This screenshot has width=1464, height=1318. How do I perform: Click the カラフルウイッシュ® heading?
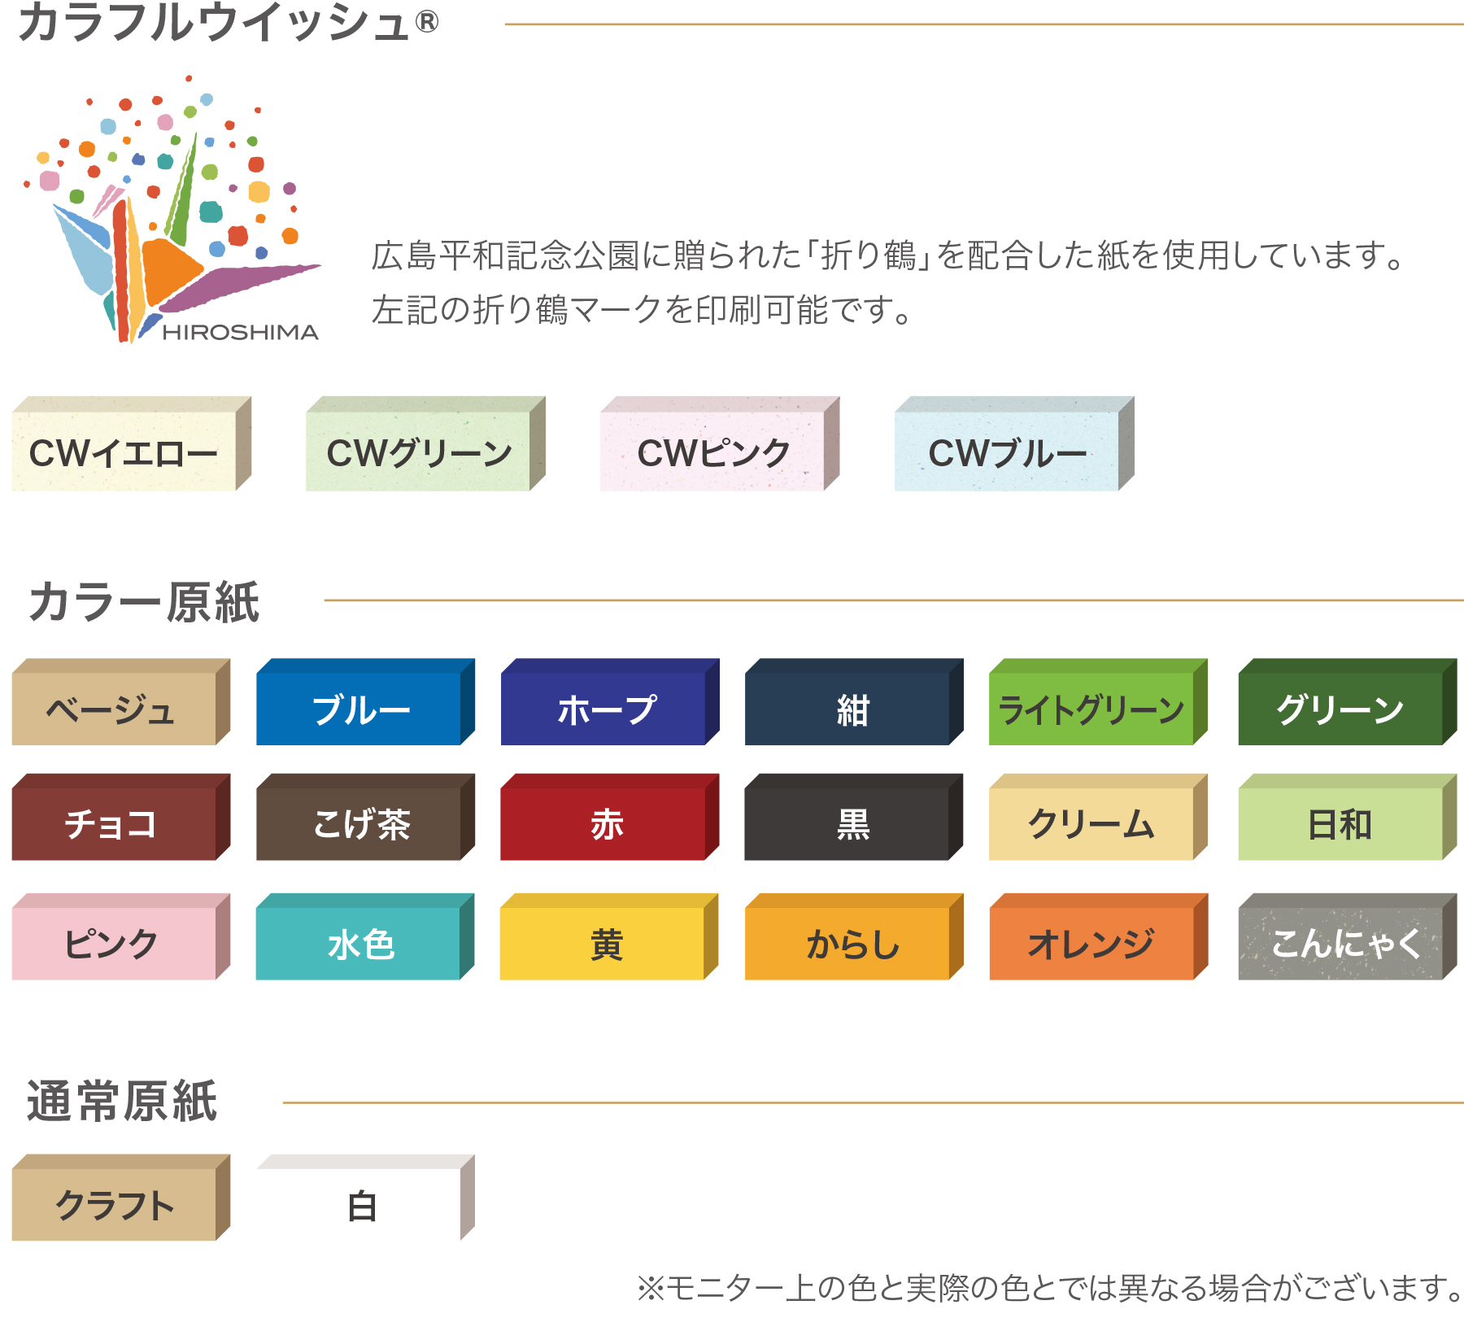tap(229, 22)
